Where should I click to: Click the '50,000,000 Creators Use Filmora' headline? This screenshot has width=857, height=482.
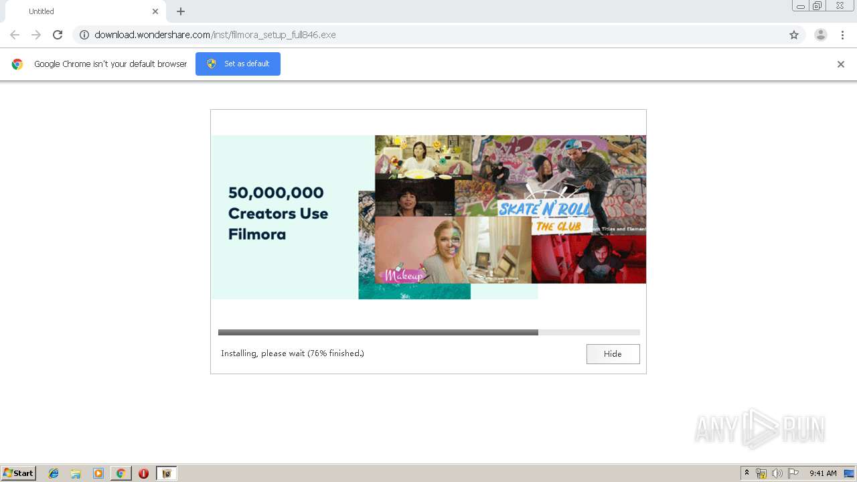point(278,214)
